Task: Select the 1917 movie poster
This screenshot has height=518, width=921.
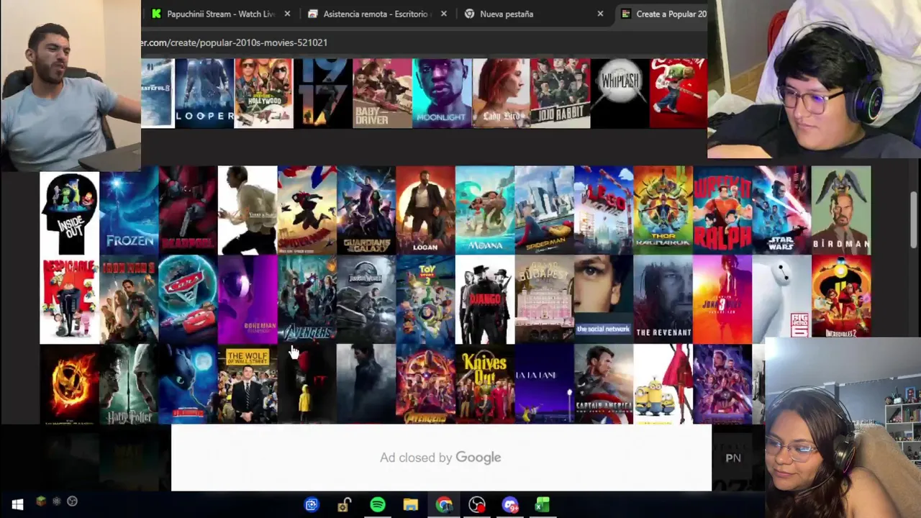Action: tap(323, 93)
